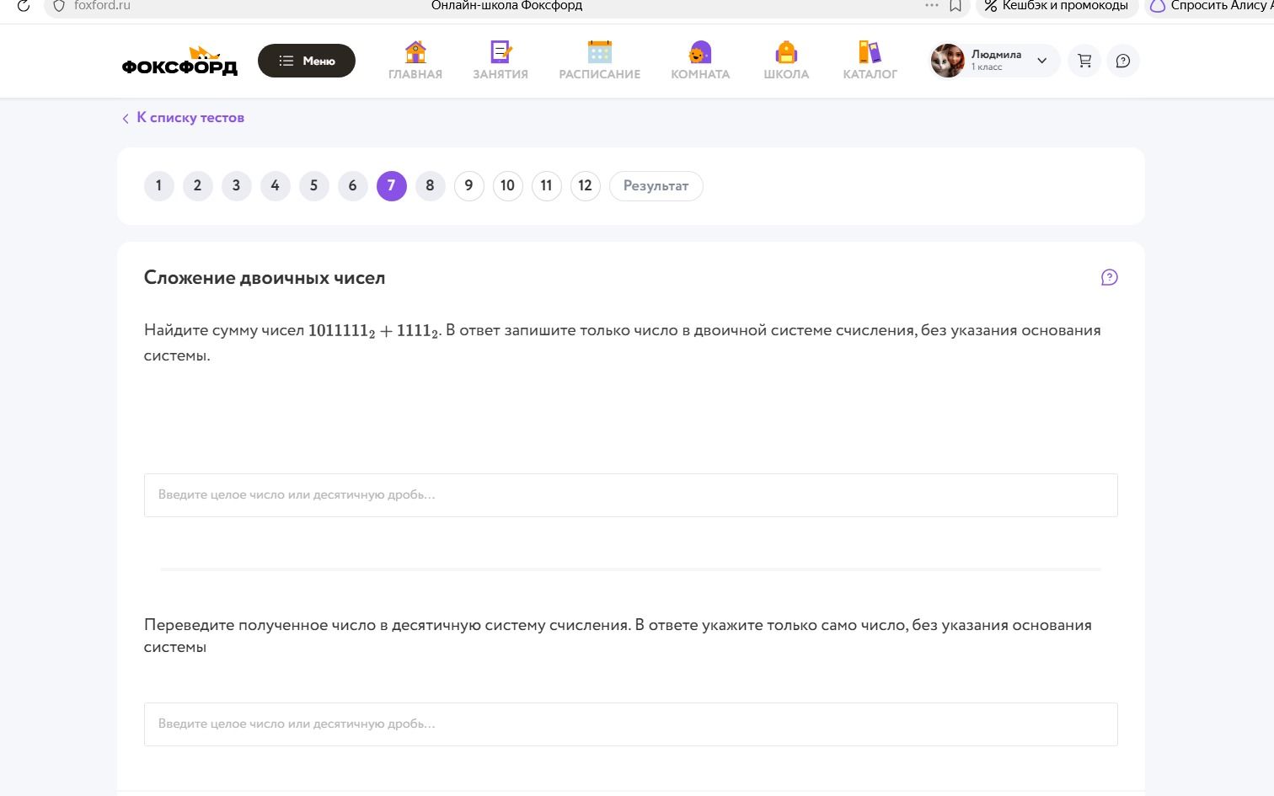Open the help chat icon in header
Viewport: 1274px width, 796px height.
point(1123,61)
